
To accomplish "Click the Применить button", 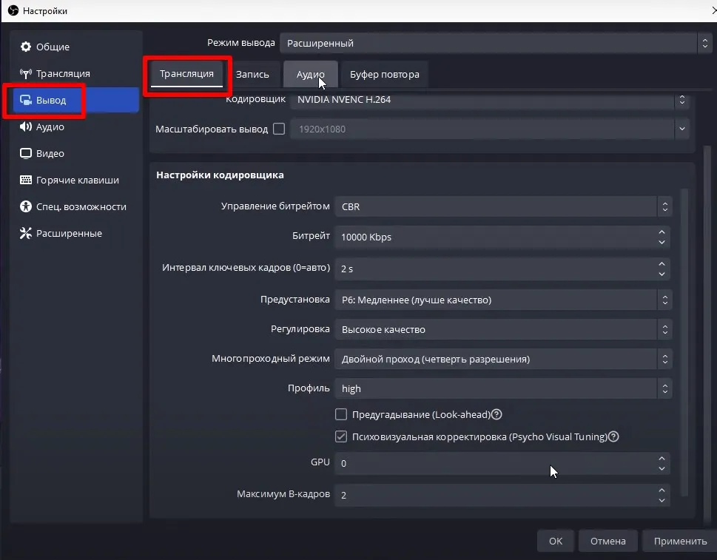I will pyautogui.click(x=680, y=541).
